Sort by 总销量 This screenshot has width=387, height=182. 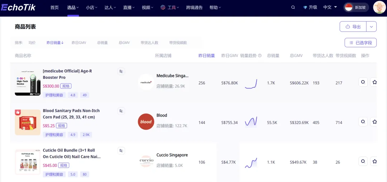tap(102, 43)
